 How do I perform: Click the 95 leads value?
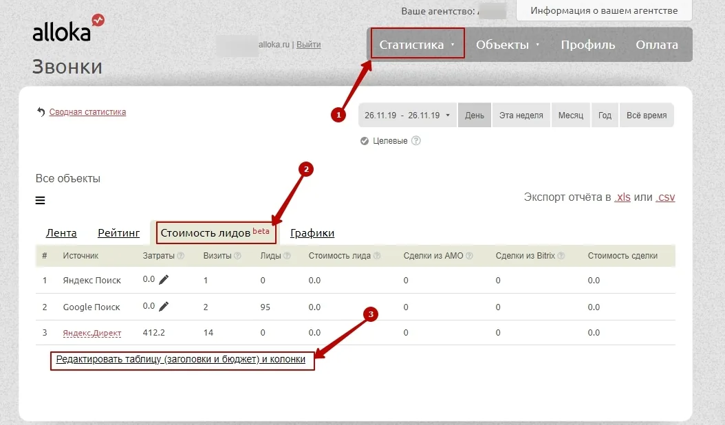[x=265, y=307]
